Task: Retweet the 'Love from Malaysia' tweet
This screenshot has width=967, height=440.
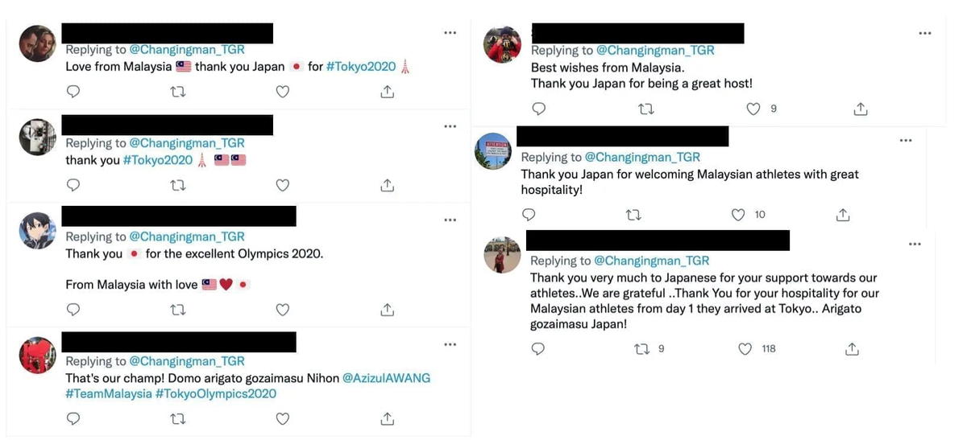Action: click(x=178, y=92)
